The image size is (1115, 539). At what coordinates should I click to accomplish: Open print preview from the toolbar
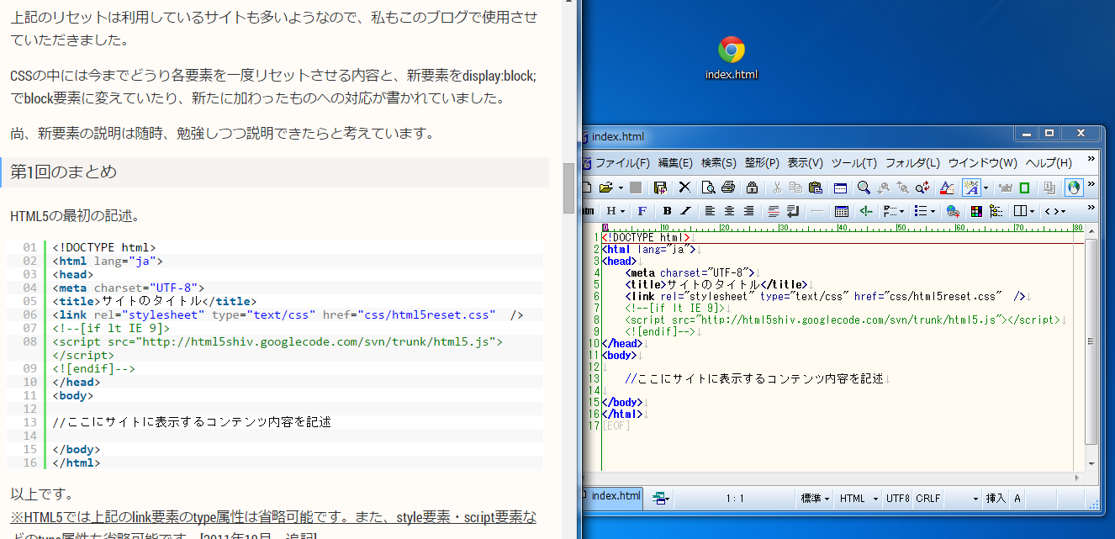[708, 188]
